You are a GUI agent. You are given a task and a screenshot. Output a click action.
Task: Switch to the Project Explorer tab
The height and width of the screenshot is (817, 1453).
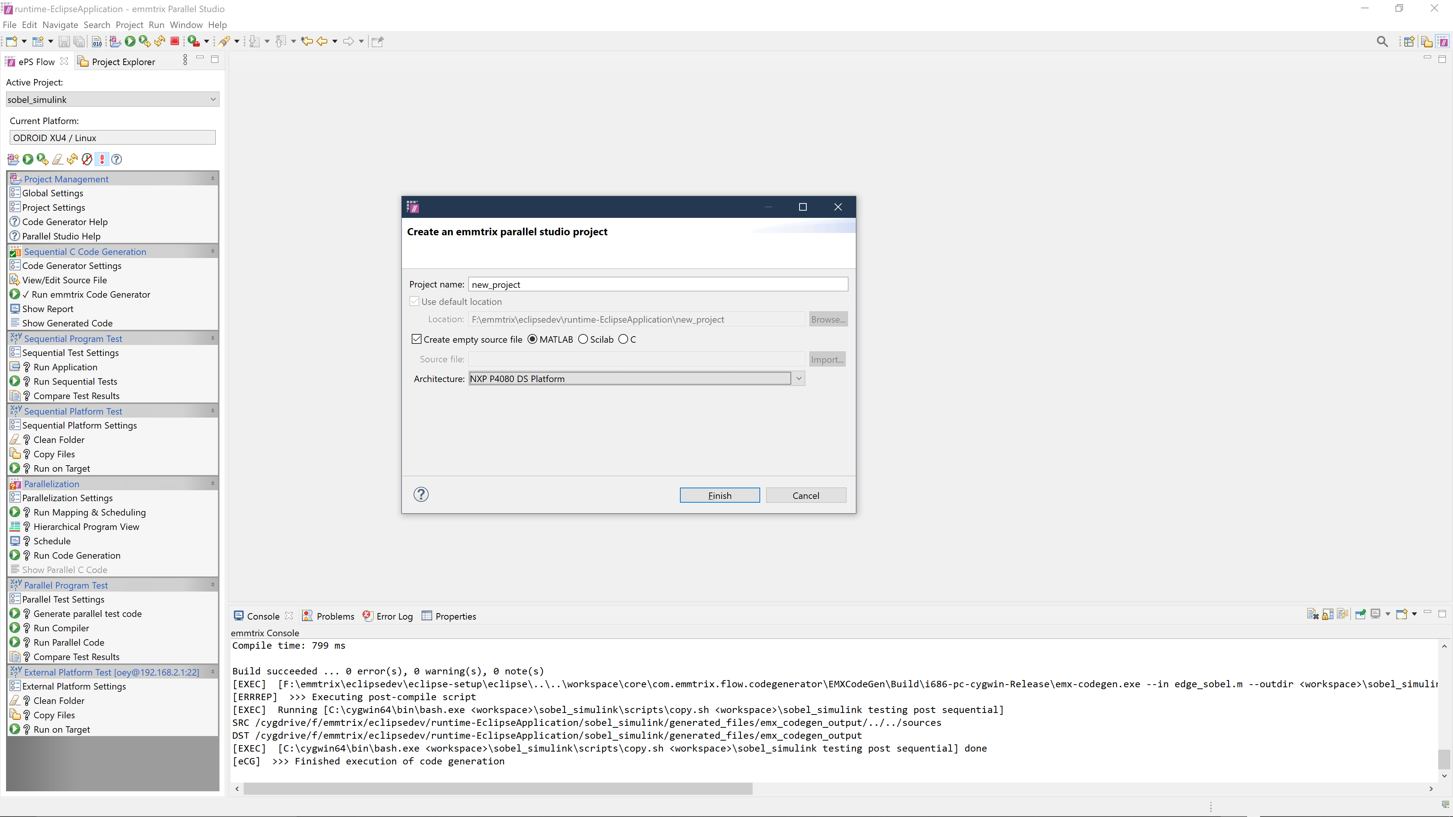point(116,61)
